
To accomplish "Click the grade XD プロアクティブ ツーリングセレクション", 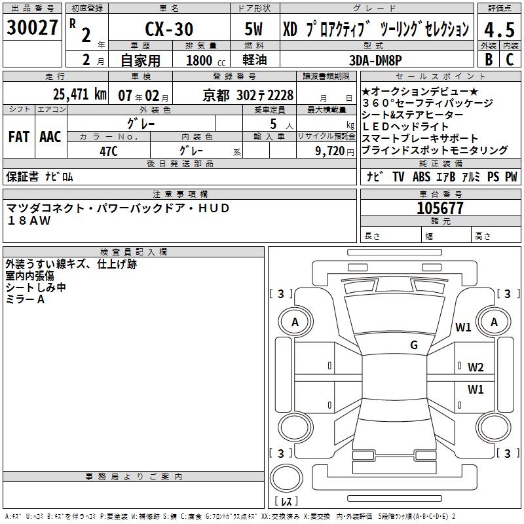I will pyautogui.click(x=376, y=29).
